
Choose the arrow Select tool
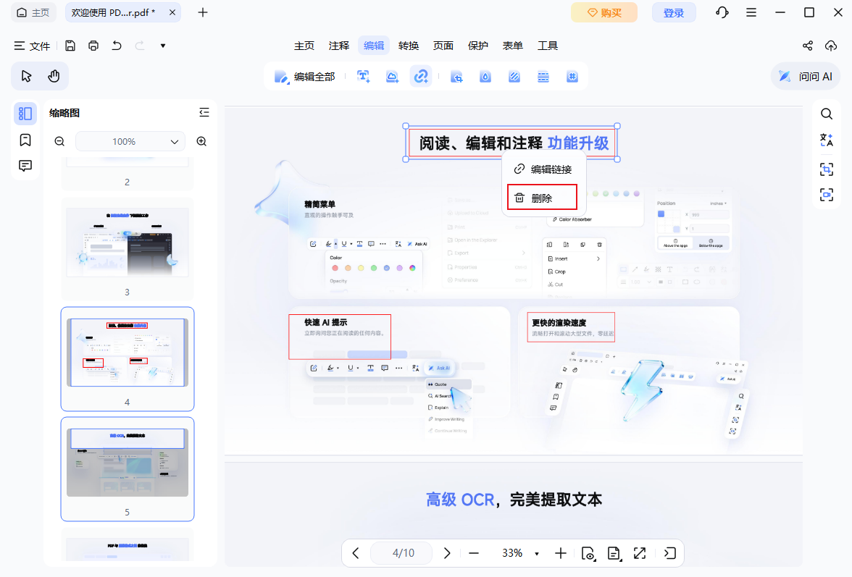pyautogui.click(x=26, y=76)
